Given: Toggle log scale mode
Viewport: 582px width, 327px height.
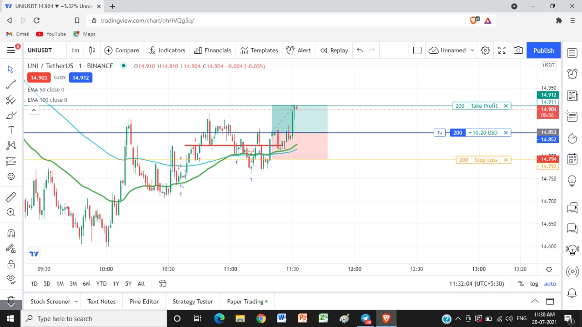Looking at the screenshot, I should tap(534, 283).
